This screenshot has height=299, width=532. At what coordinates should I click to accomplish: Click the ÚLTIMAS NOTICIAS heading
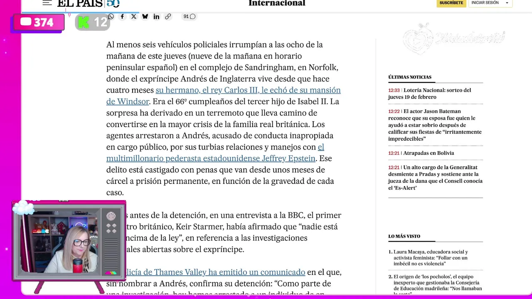[410, 77]
